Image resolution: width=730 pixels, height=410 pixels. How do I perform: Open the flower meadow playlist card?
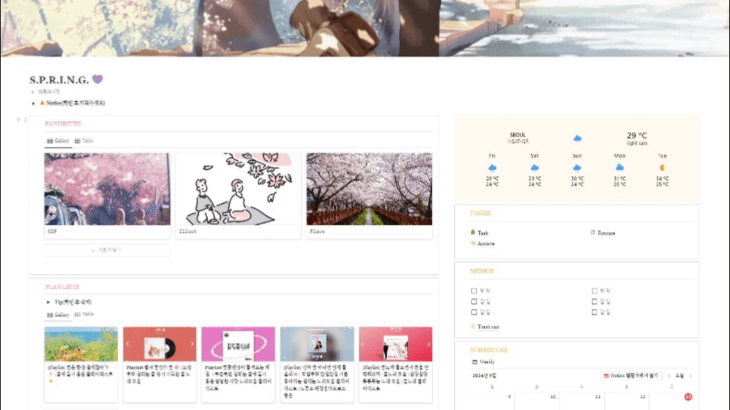click(x=81, y=364)
